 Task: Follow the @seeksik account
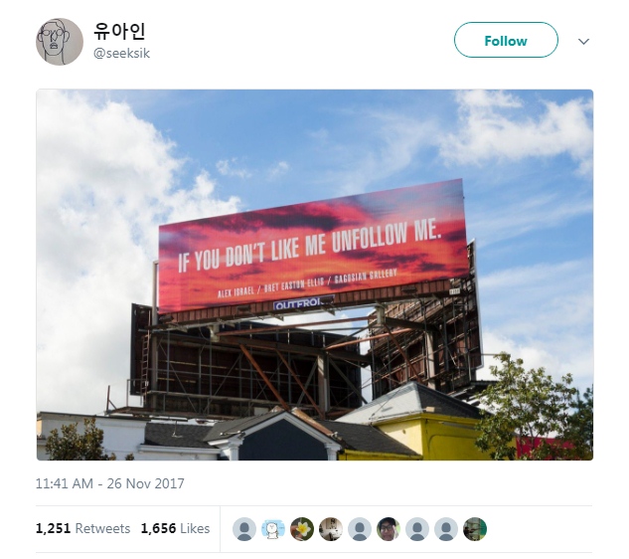tap(506, 40)
